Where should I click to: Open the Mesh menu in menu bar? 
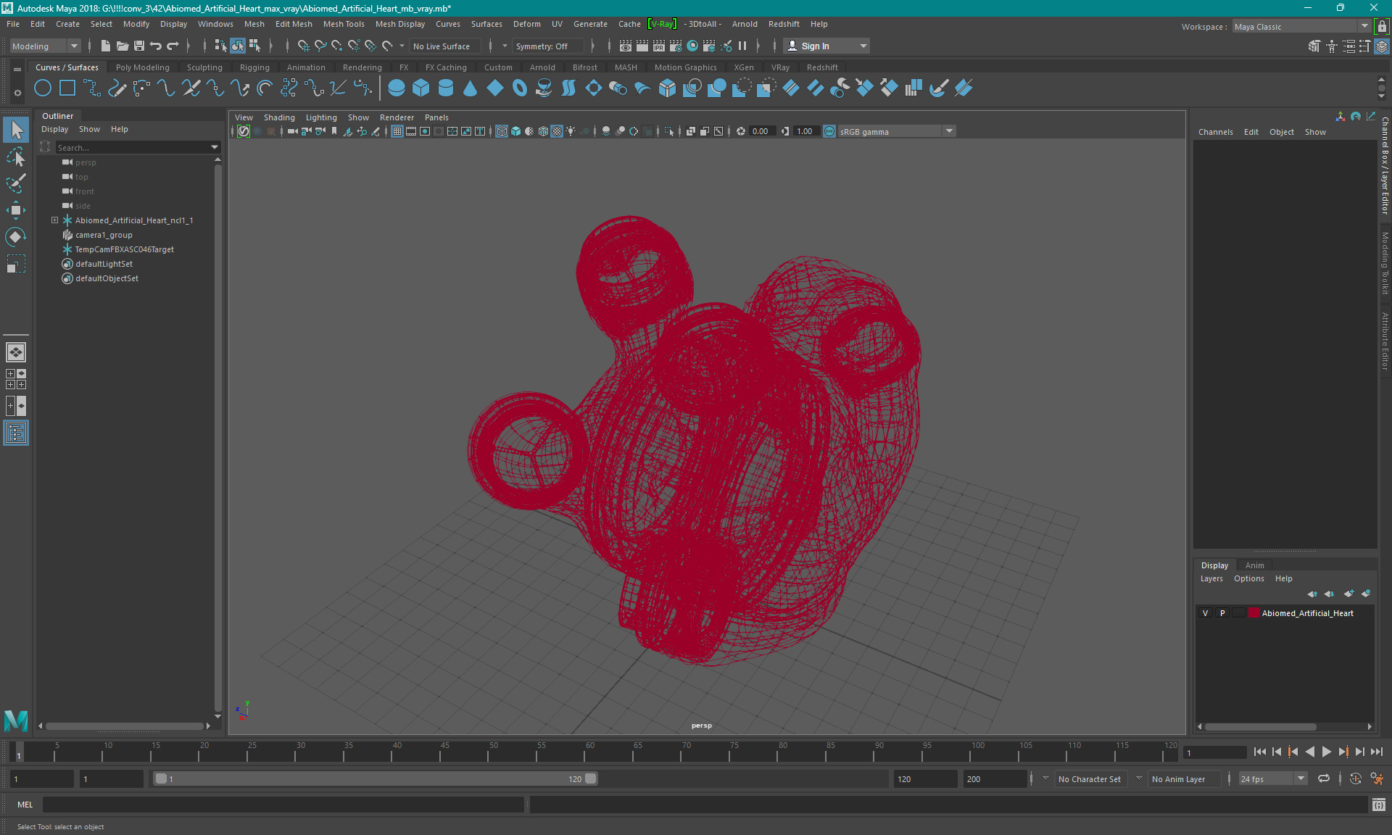(x=252, y=24)
